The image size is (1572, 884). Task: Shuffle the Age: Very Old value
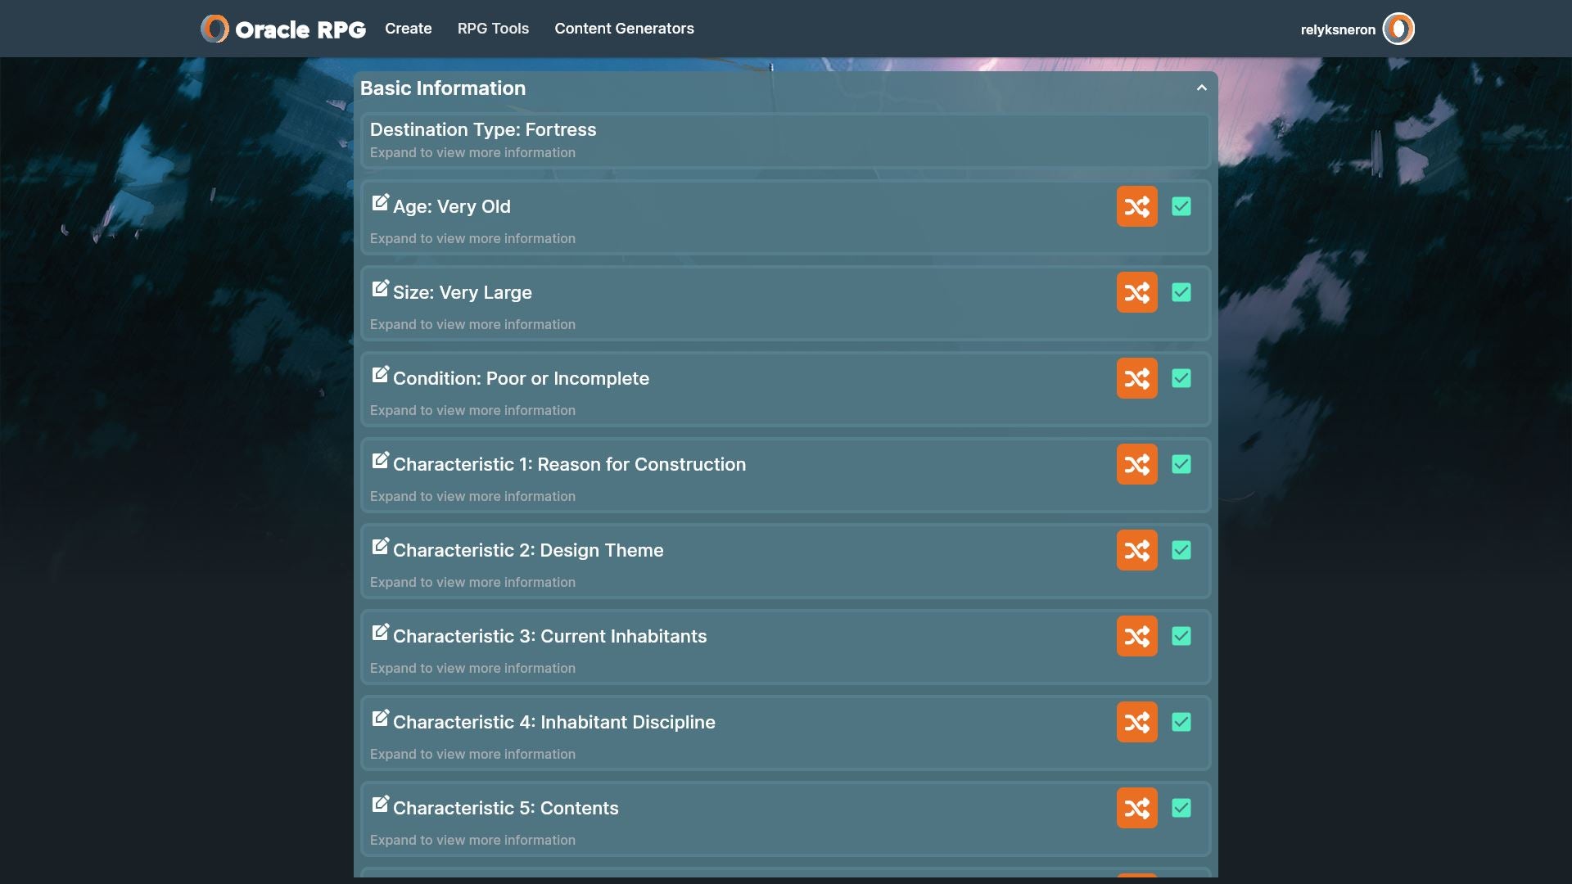coord(1136,206)
